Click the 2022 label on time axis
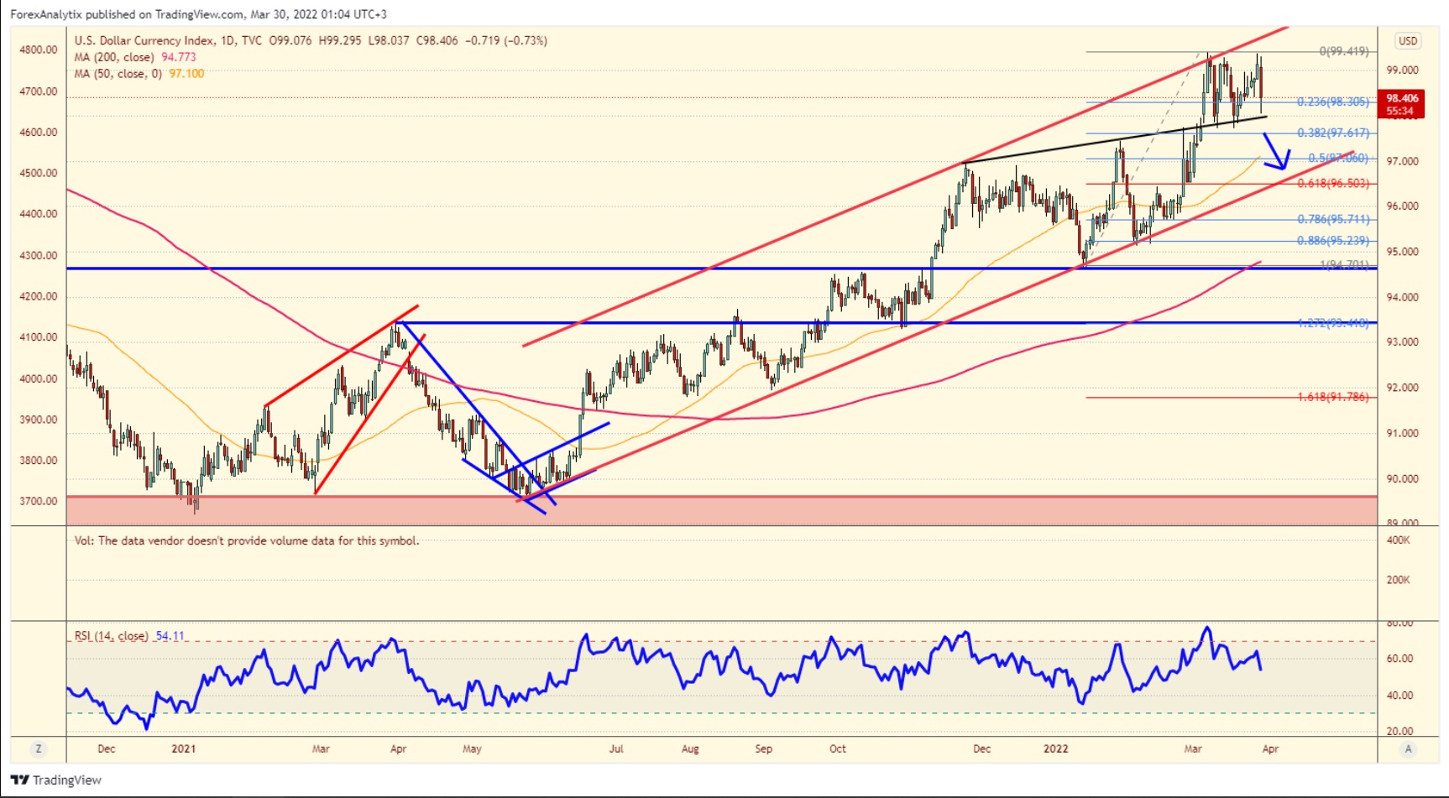Image resolution: width=1449 pixels, height=798 pixels. pos(1055,748)
